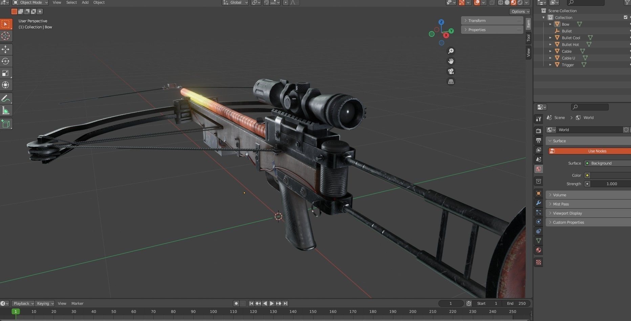Toggle camera view with camera gizmo
The height and width of the screenshot is (321, 631).
tap(451, 71)
